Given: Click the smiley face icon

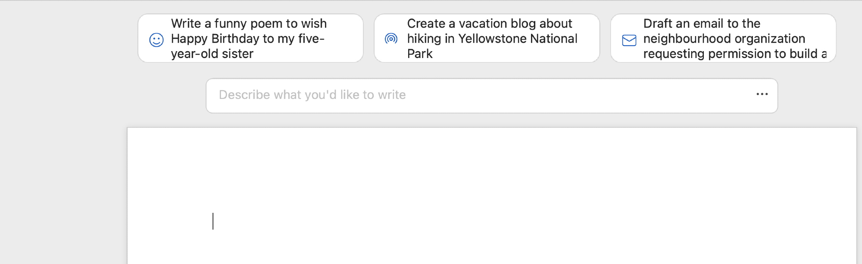Looking at the screenshot, I should pyautogui.click(x=156, y=40).
